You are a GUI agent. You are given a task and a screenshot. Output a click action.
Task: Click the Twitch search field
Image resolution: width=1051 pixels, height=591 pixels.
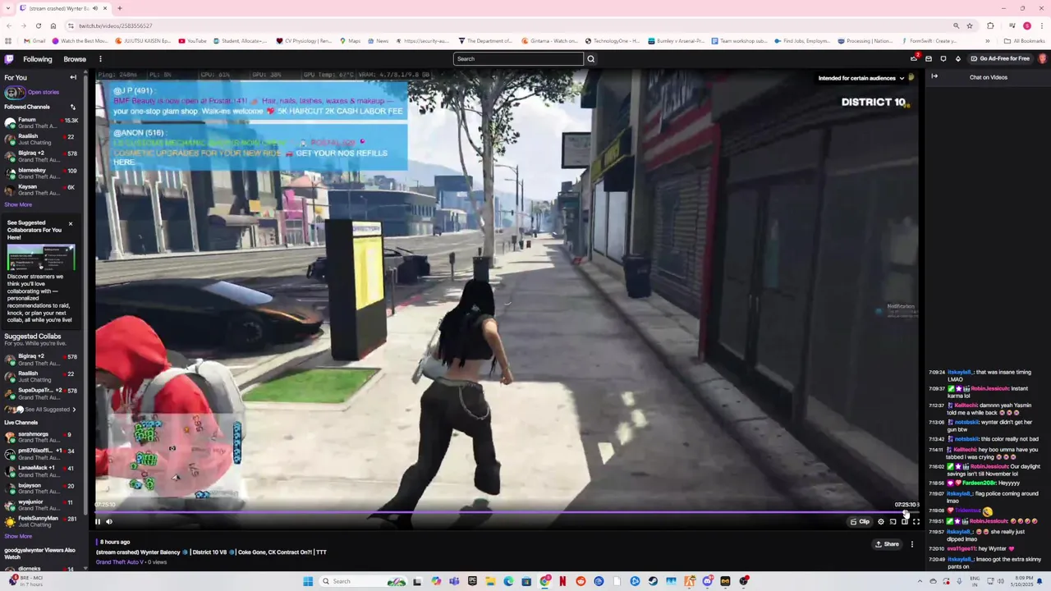pyautogui.click(x=518, y=59)
